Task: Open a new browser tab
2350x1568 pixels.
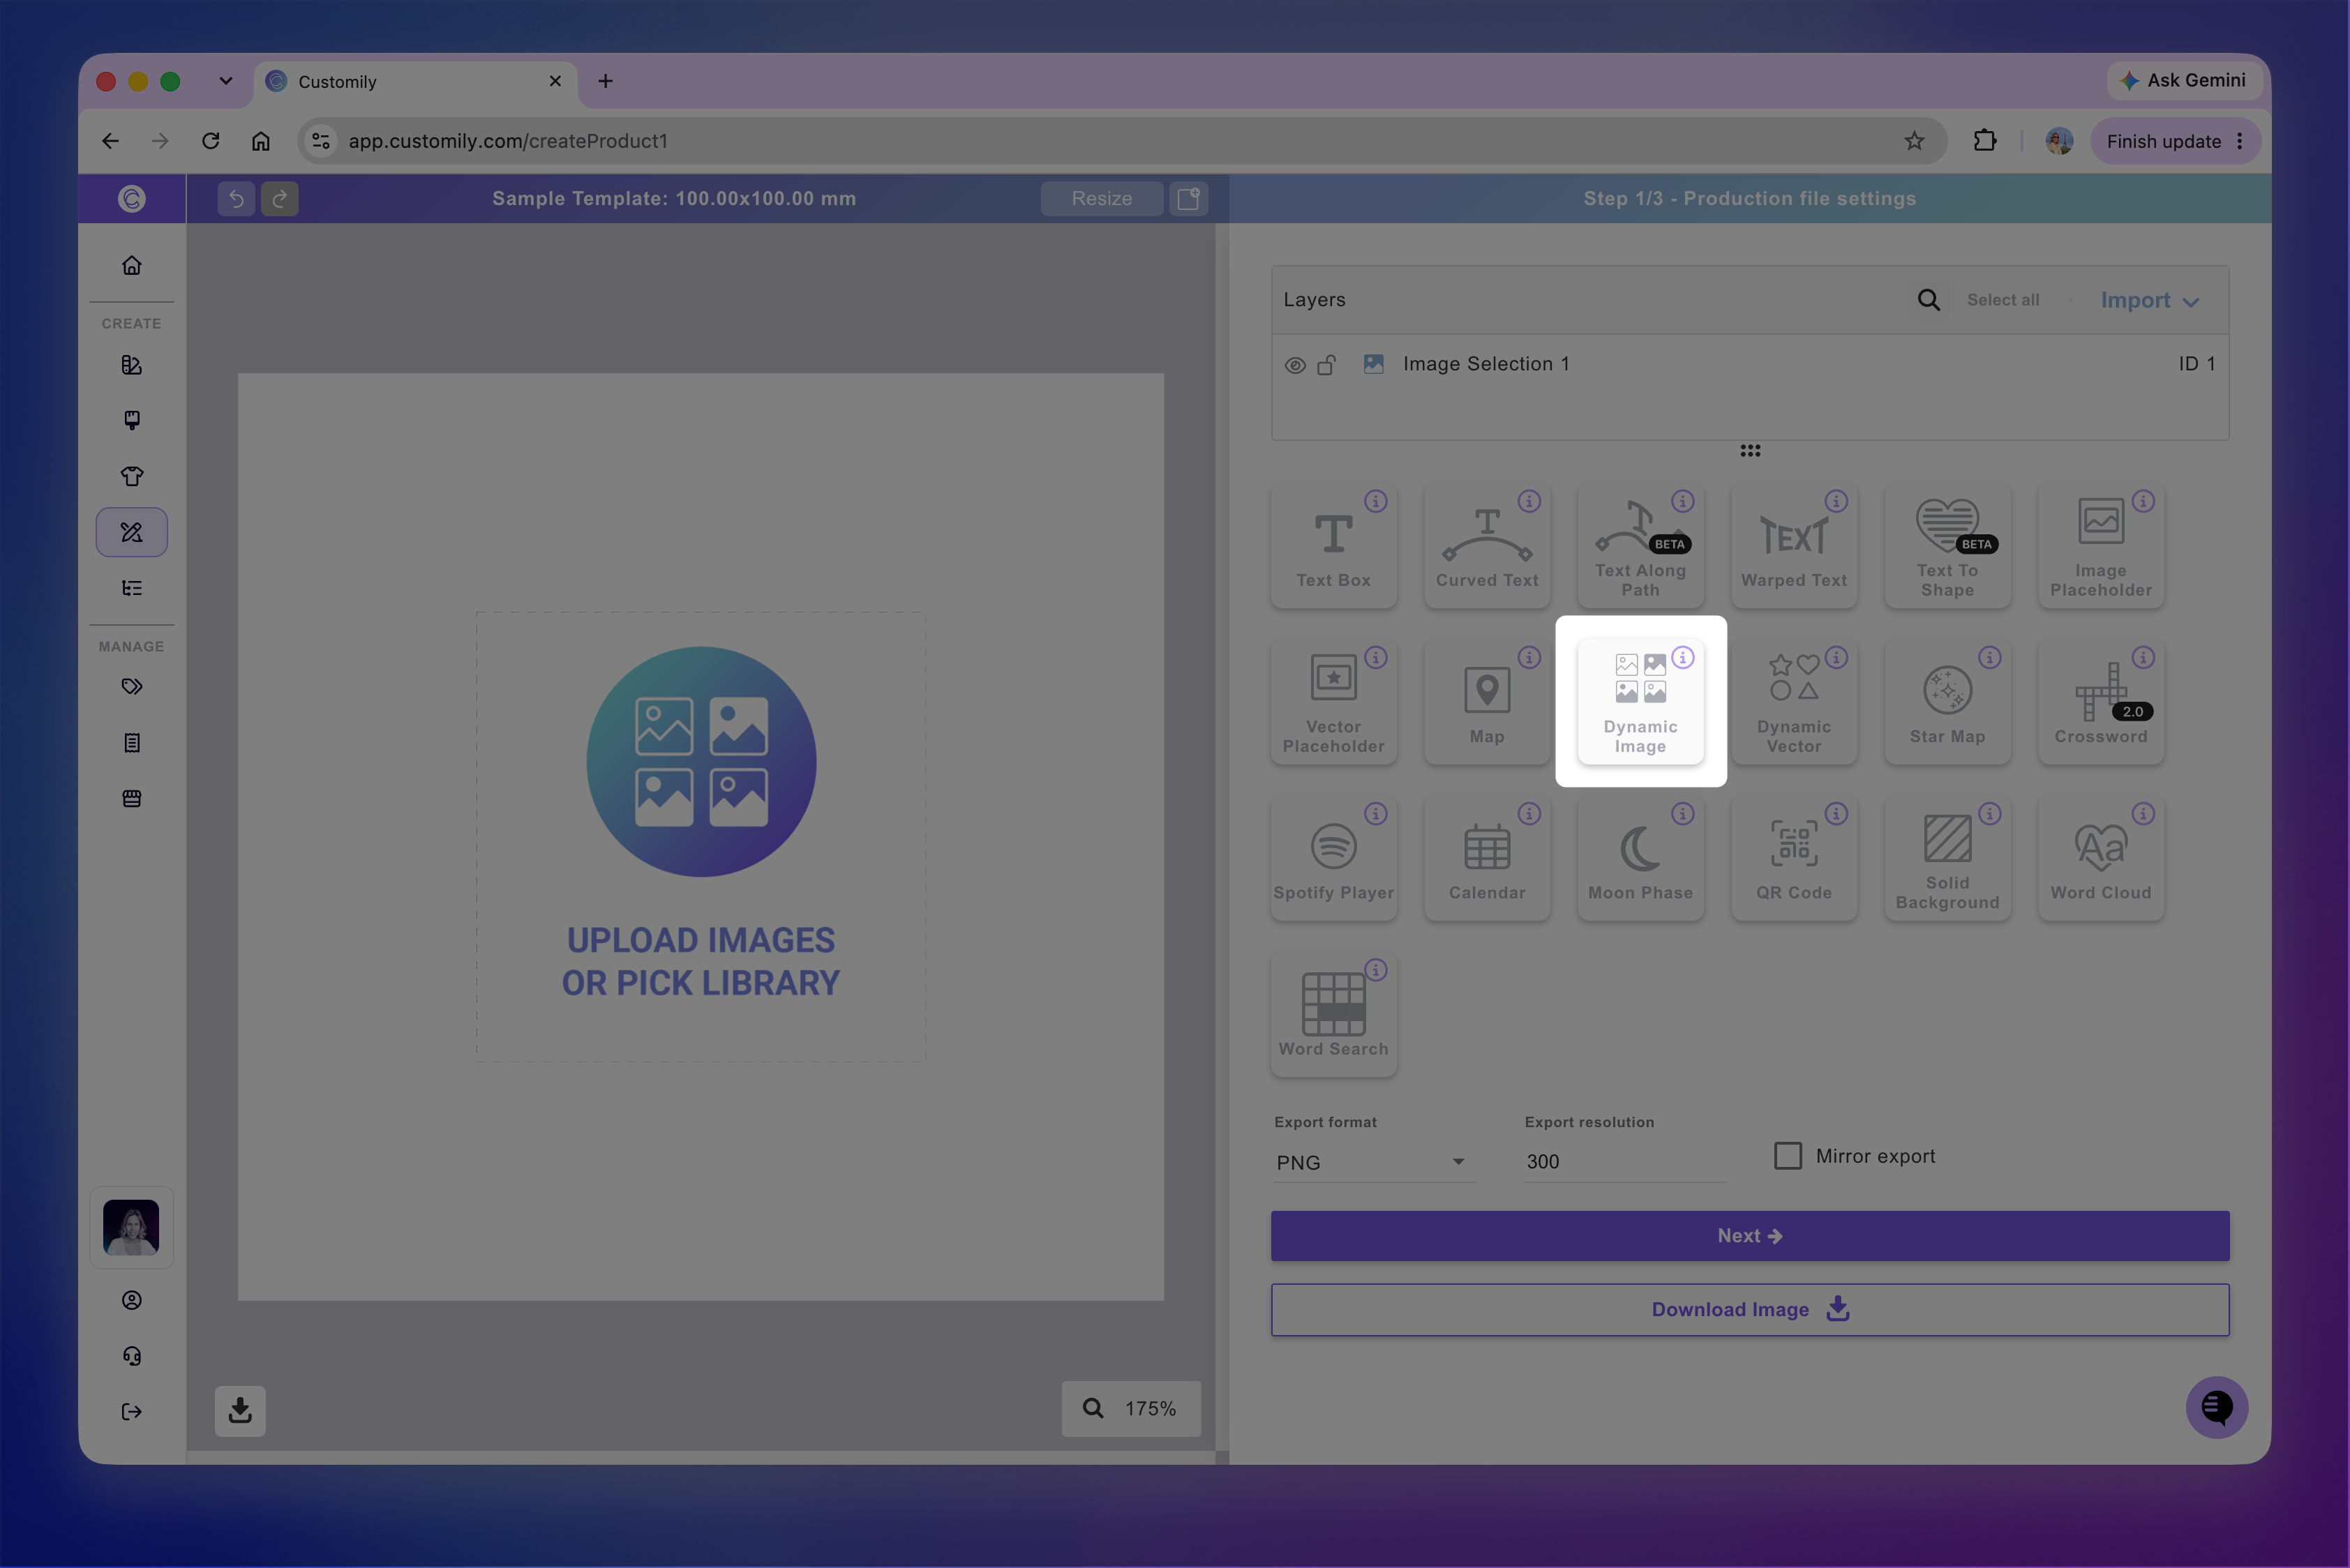Action: [605, 81]
